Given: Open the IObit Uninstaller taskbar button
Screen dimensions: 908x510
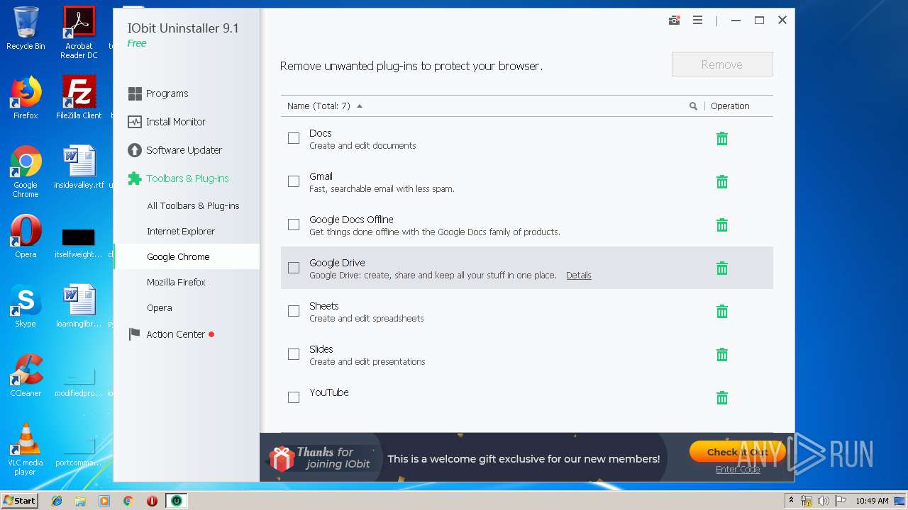Looking at the screenshot, I should coord(176,501).
